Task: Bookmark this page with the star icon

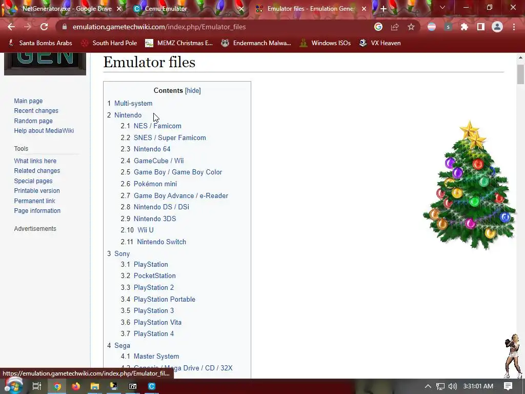Action: tap(411, 27)
